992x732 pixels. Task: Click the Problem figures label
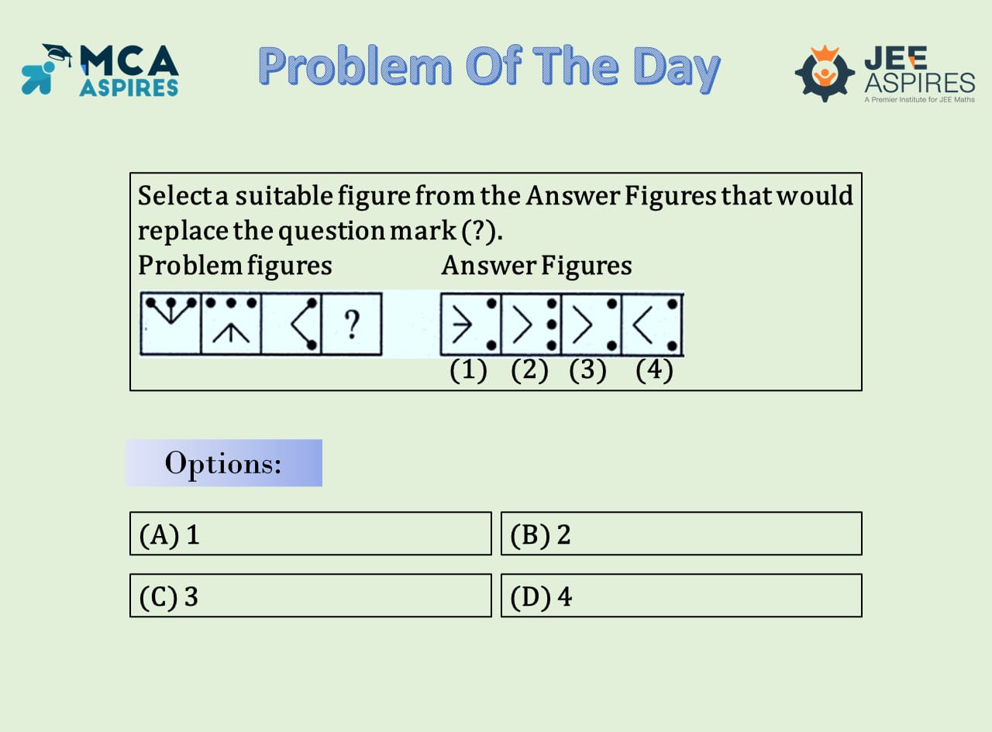point(235,266)
